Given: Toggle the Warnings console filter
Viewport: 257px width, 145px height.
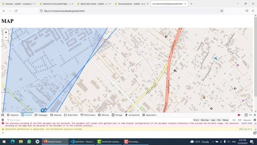Looking at the screenshot, I should pyautogui.click(x=205, y=120).
